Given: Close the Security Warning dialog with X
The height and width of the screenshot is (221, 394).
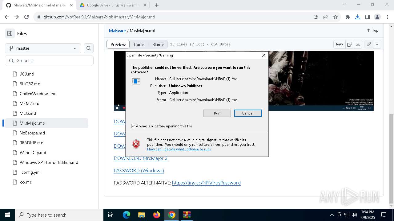Looking at the screenshot, I should click(264, 55).
